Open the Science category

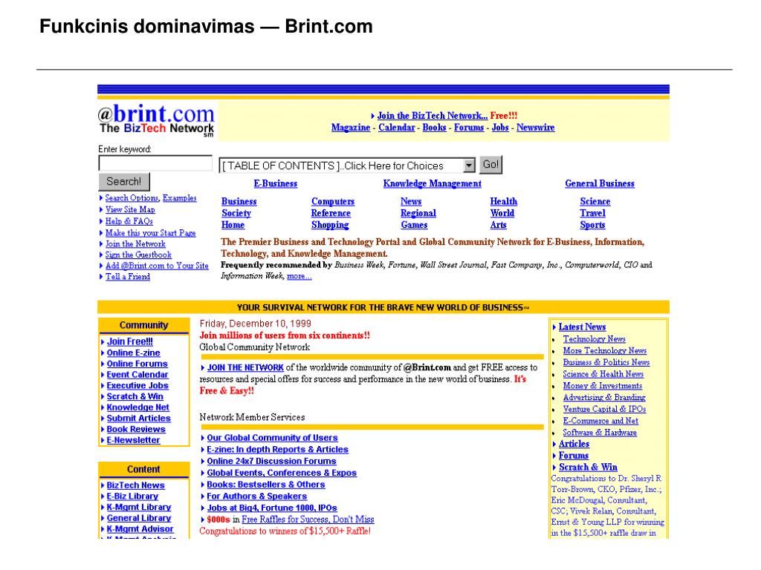595,202
